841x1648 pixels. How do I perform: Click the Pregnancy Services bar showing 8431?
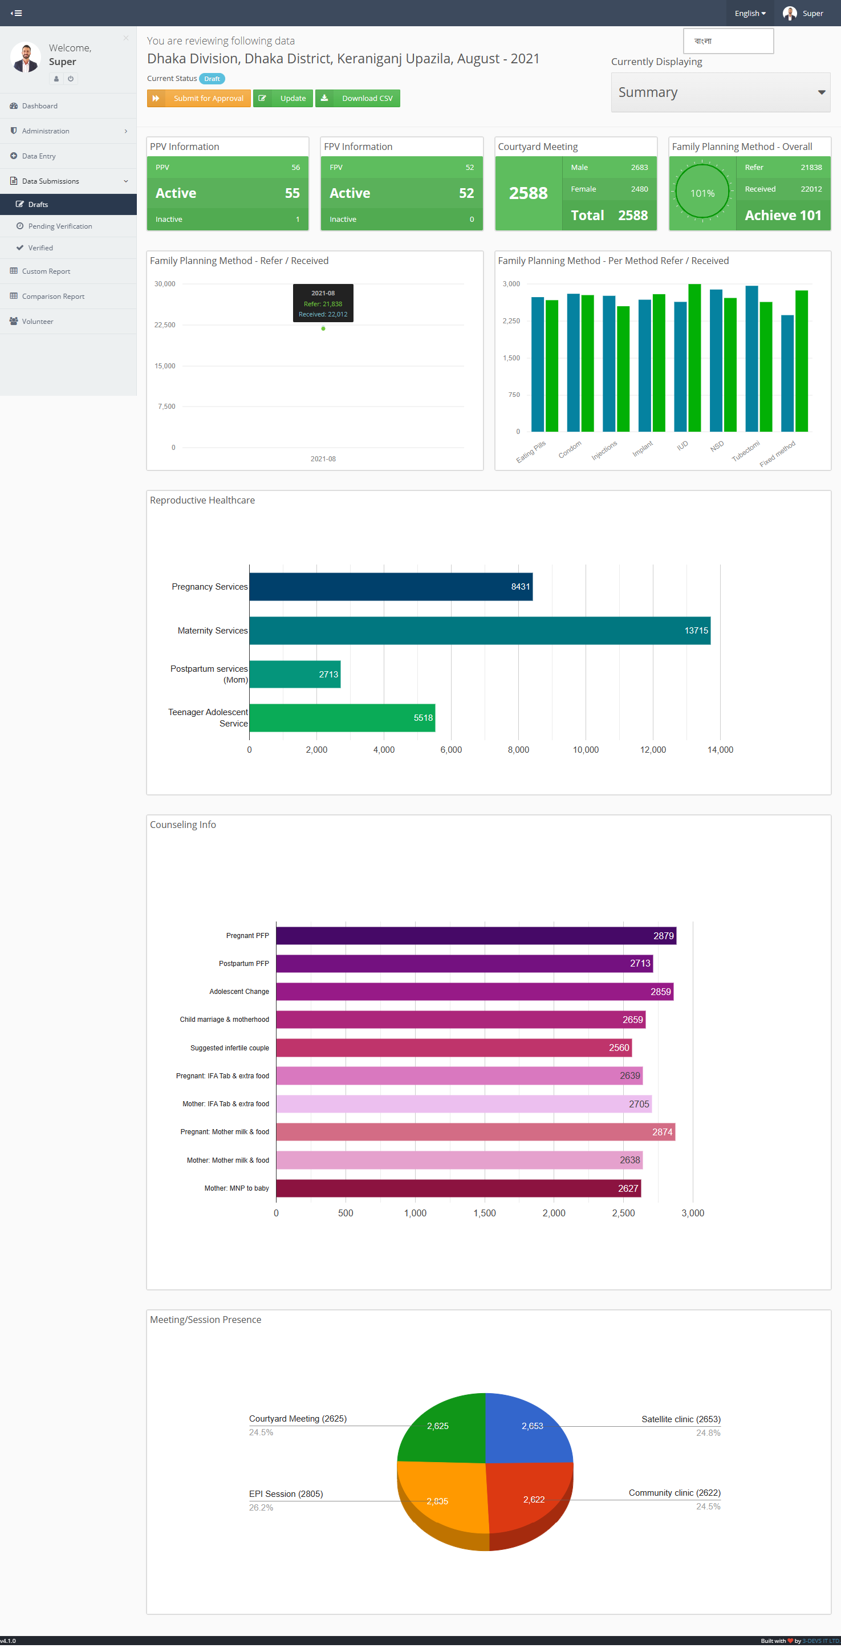[x=391, y=587]
